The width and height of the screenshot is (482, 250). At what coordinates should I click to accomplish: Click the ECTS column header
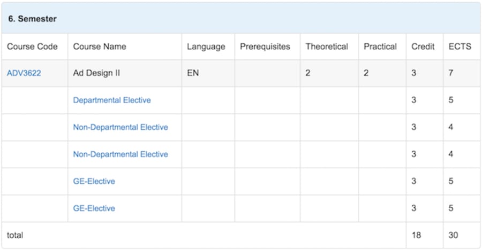coord(460,46)
